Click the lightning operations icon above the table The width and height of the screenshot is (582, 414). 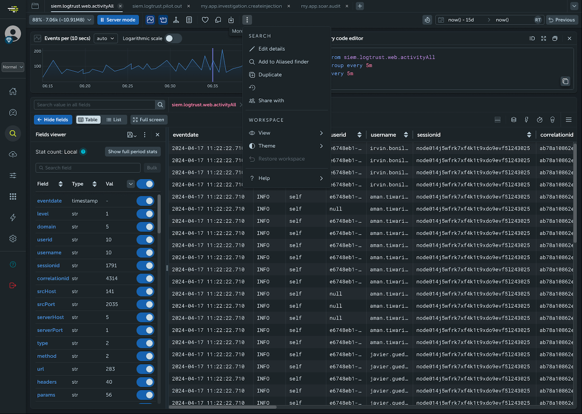tap(527, 120)
